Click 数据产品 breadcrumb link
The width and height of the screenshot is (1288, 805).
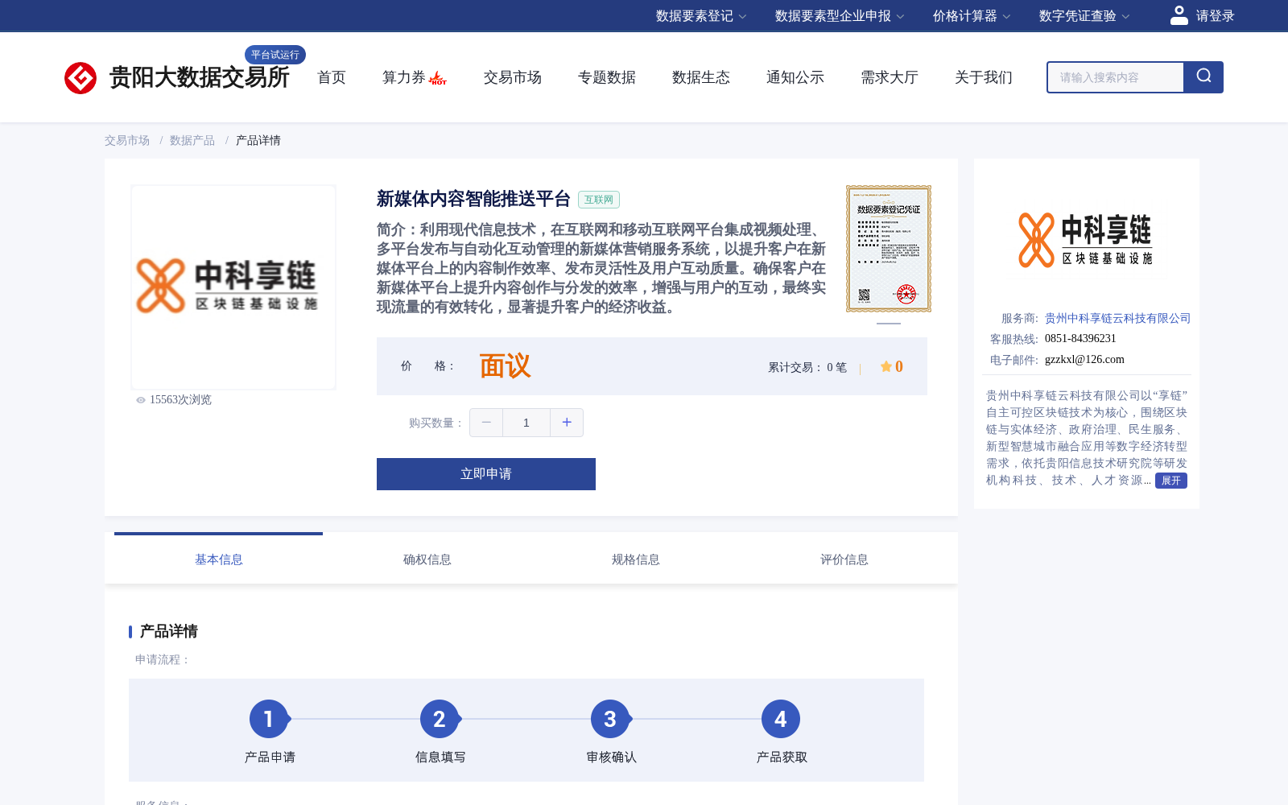pyautogui.click(x=192, y=140)
